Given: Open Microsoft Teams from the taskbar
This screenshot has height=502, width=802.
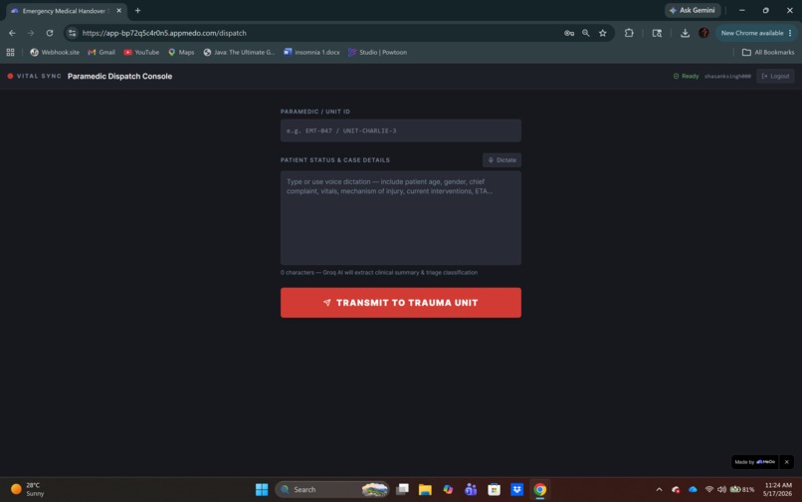Looking at the screenshot, I should (x=471, y=490).
